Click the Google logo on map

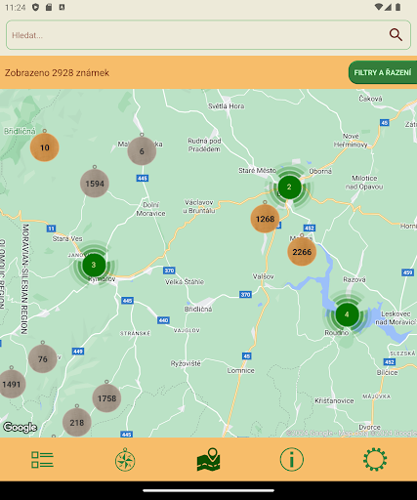coord(20,427)
